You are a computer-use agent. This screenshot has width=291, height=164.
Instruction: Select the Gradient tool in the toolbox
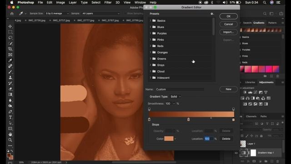tap(10, 94)
